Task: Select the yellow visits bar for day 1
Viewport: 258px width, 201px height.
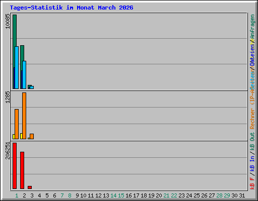Action: pos(14,137)
